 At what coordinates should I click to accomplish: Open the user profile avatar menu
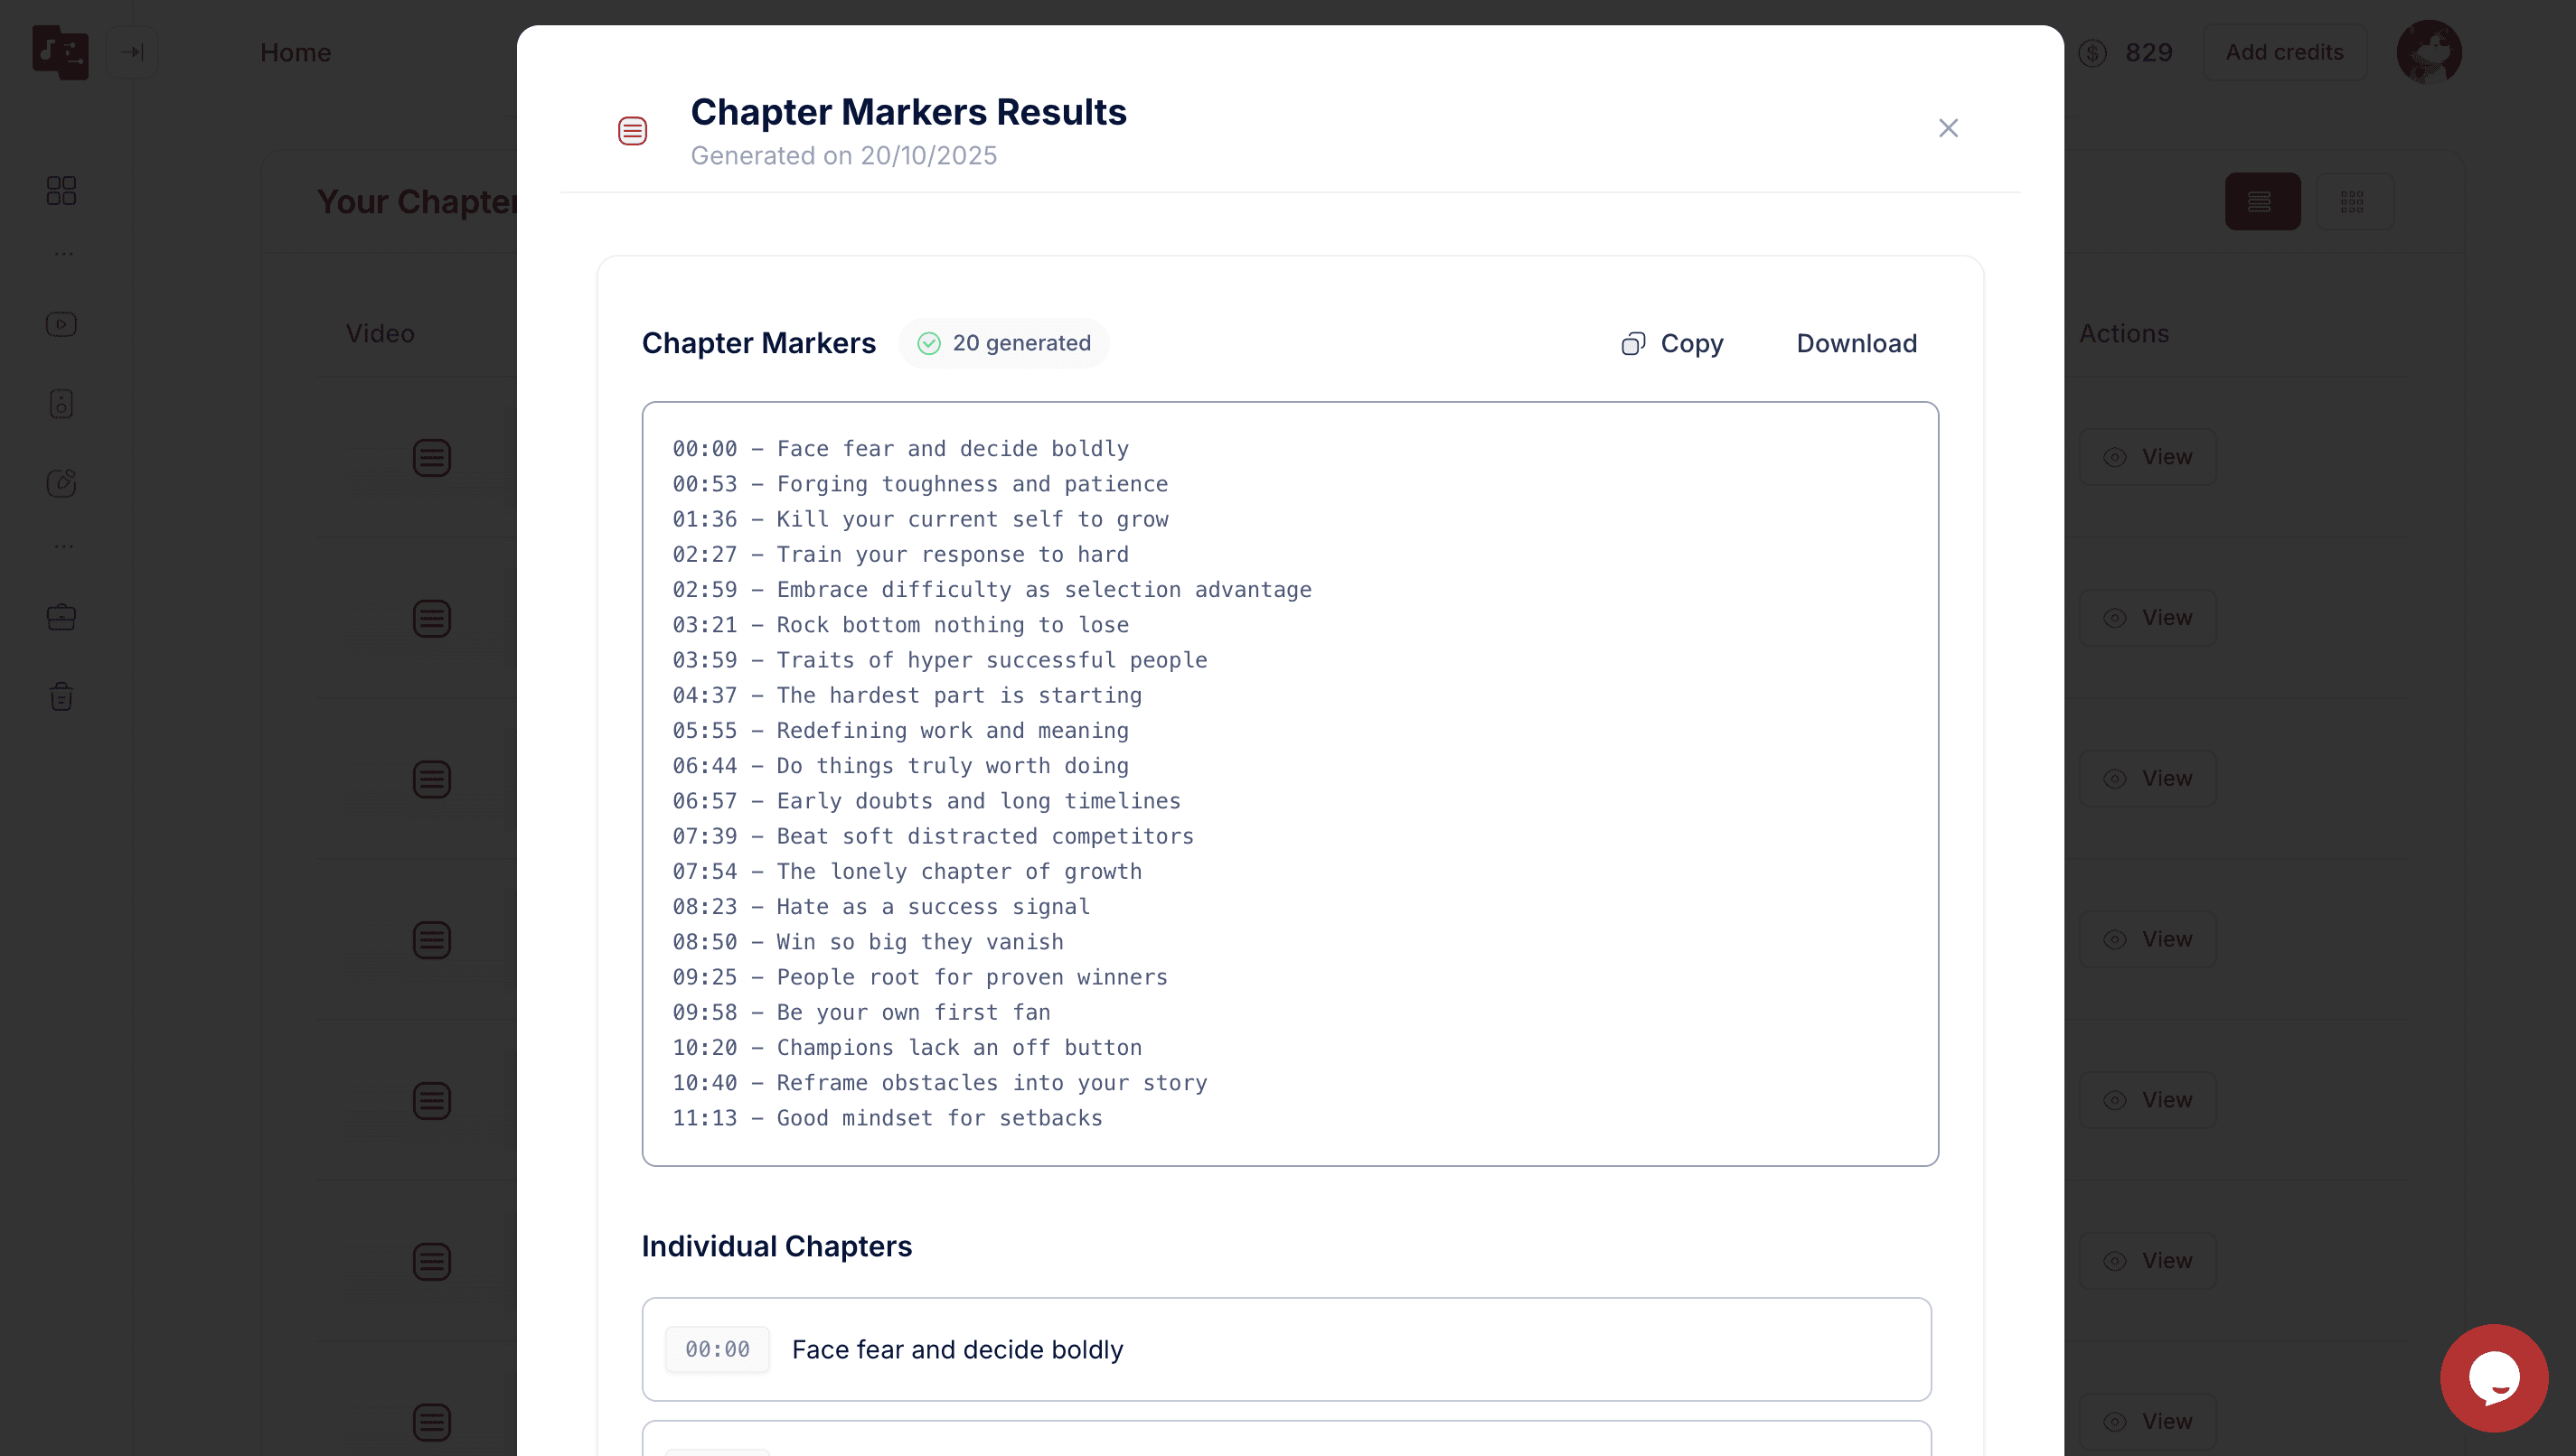tap(2428, 52)
